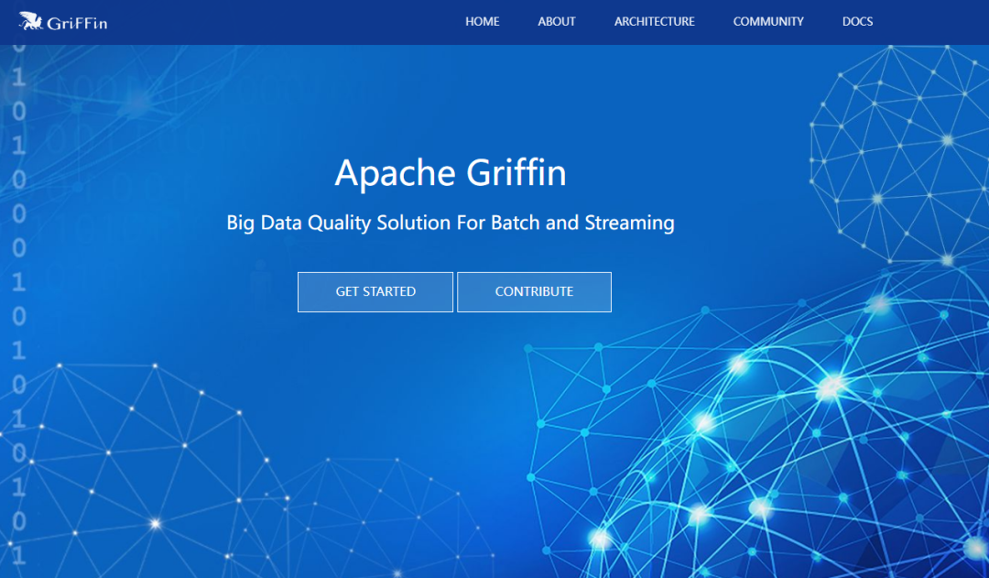Open the HOME menu item
The image size is (989, 578).
pyautogui.click(x=483, y=21)
